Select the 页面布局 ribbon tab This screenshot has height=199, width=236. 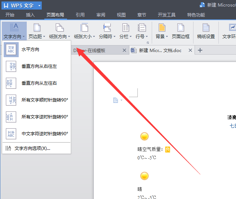point(55,15)
